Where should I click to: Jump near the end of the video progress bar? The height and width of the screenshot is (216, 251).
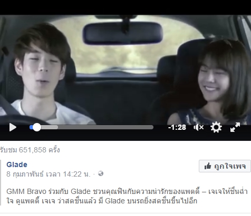[x=149, y=127]
